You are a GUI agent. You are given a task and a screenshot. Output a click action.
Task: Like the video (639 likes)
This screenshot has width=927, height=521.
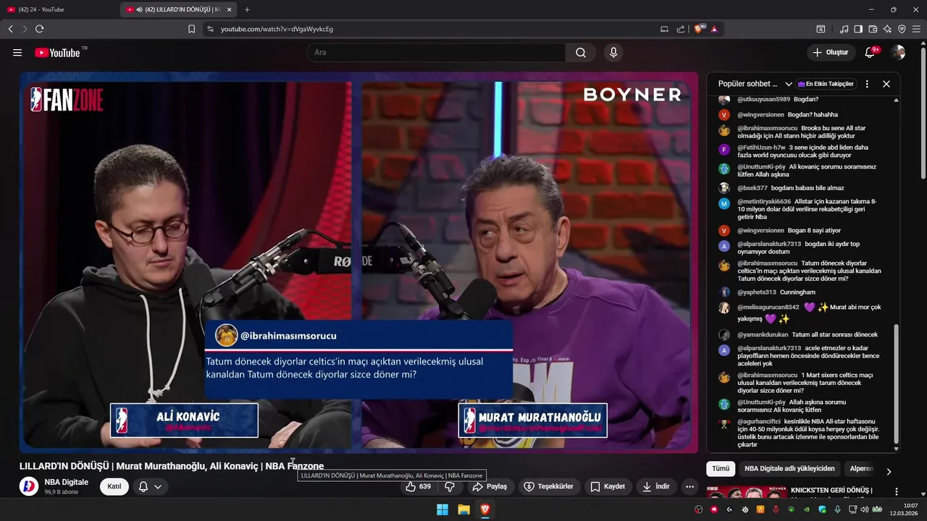[x=419, y=486]
